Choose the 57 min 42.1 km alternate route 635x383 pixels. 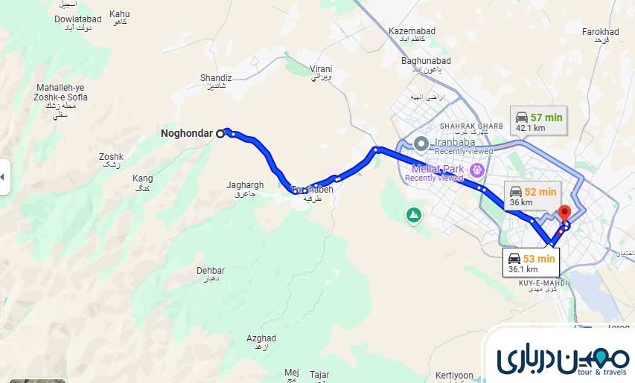point(539,121)
